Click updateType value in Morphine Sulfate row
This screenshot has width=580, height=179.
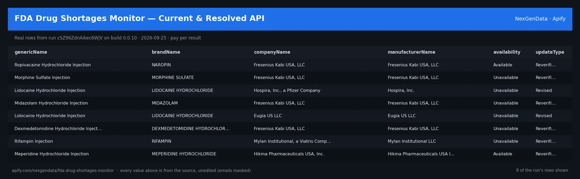(x=546, y=78)
